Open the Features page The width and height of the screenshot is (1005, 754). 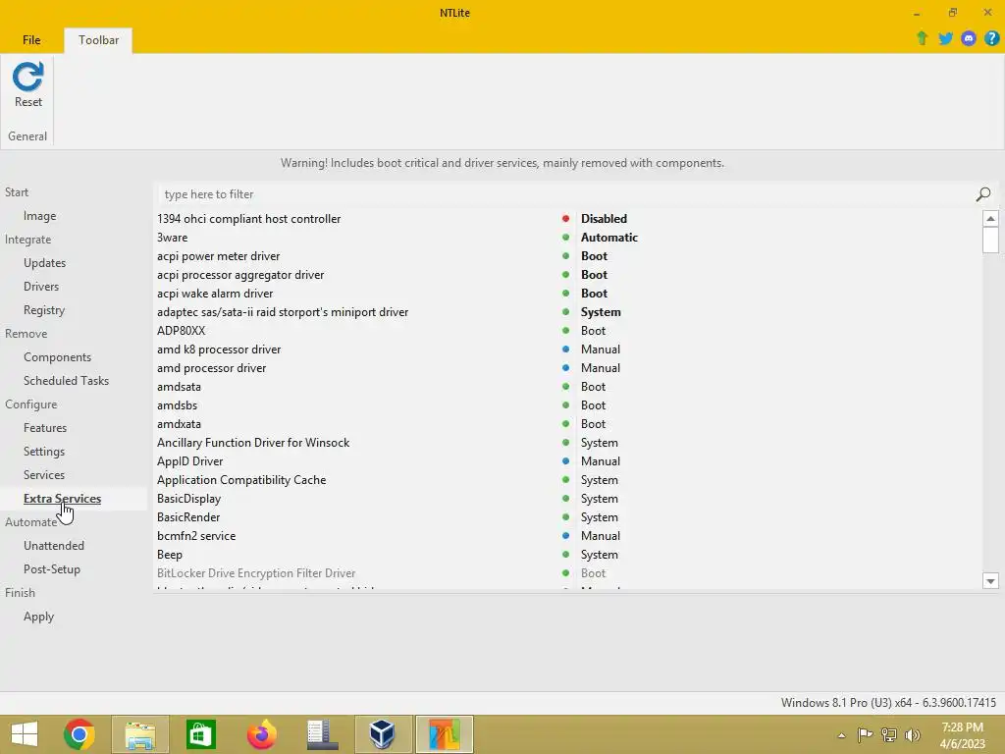pos(45,428)
